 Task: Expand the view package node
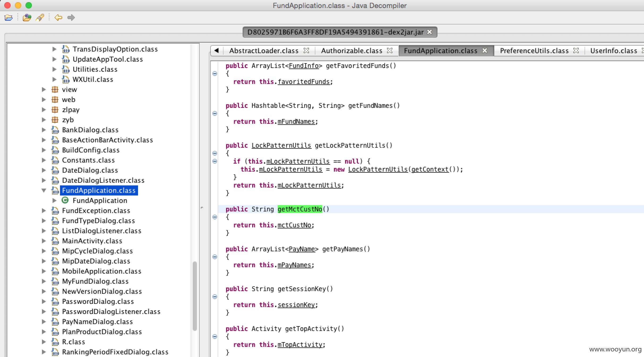point(44,90)
